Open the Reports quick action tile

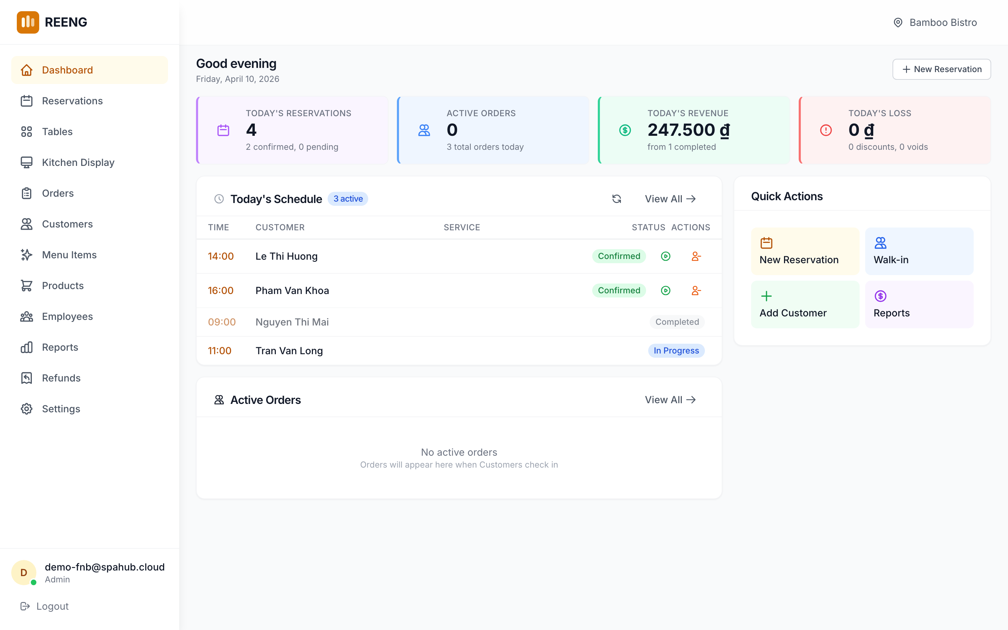(919, 304)
